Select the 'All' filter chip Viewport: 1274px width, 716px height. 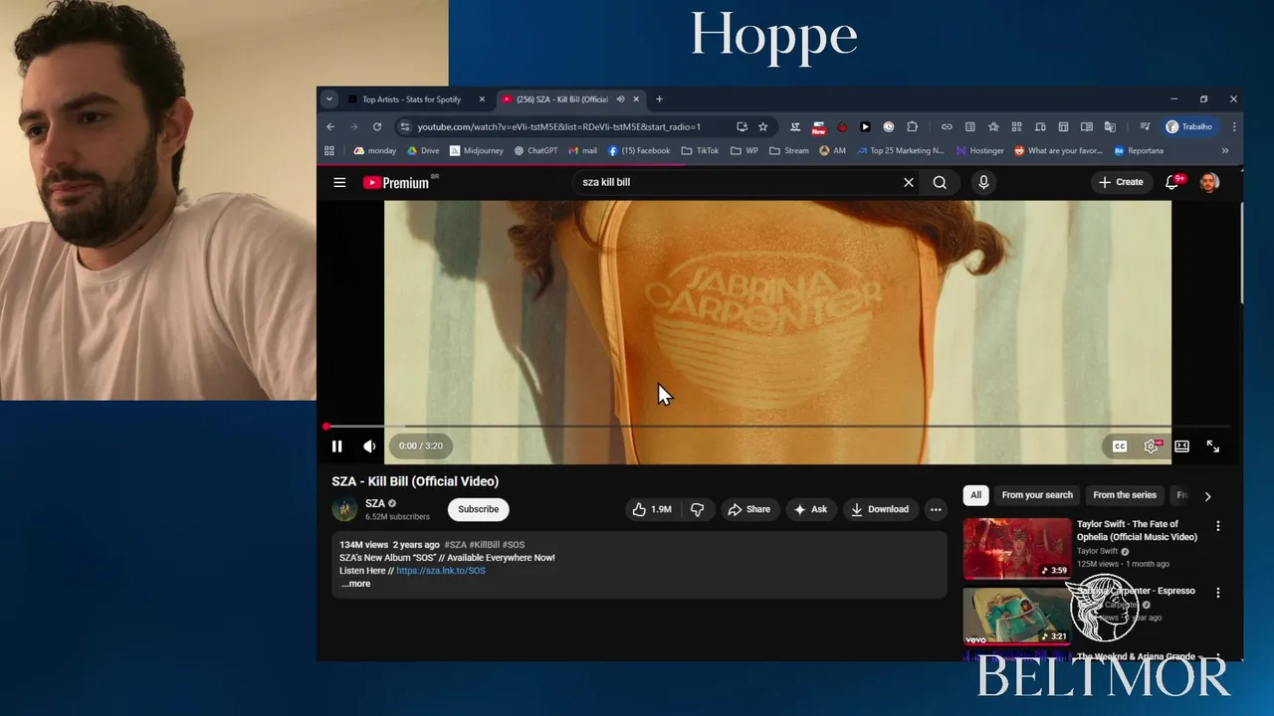[x=975, y=495]
